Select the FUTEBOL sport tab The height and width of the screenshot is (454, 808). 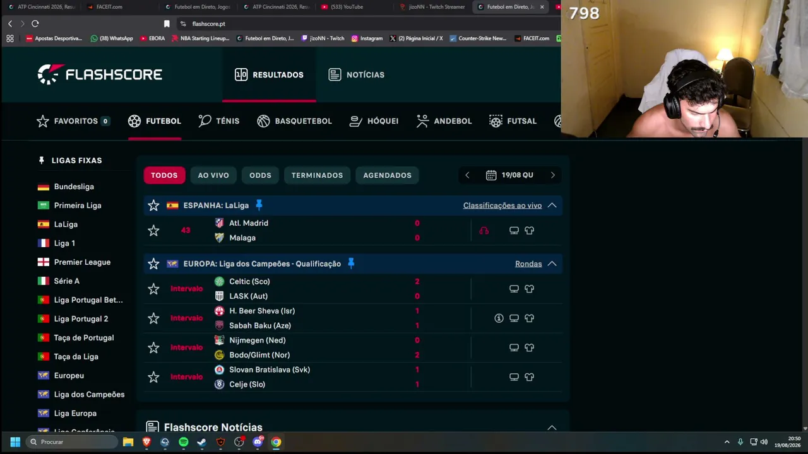coord(155,121)
